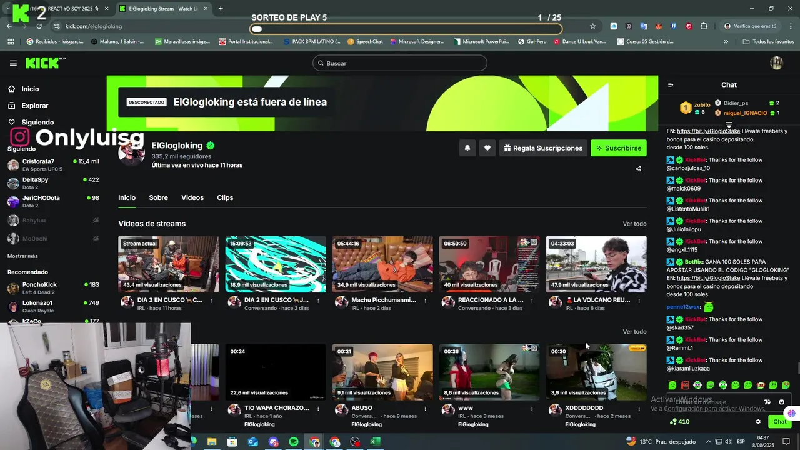The image size is (800, 450).
Task: Expand Mostrar más in following list
Action: coord(22,256)
